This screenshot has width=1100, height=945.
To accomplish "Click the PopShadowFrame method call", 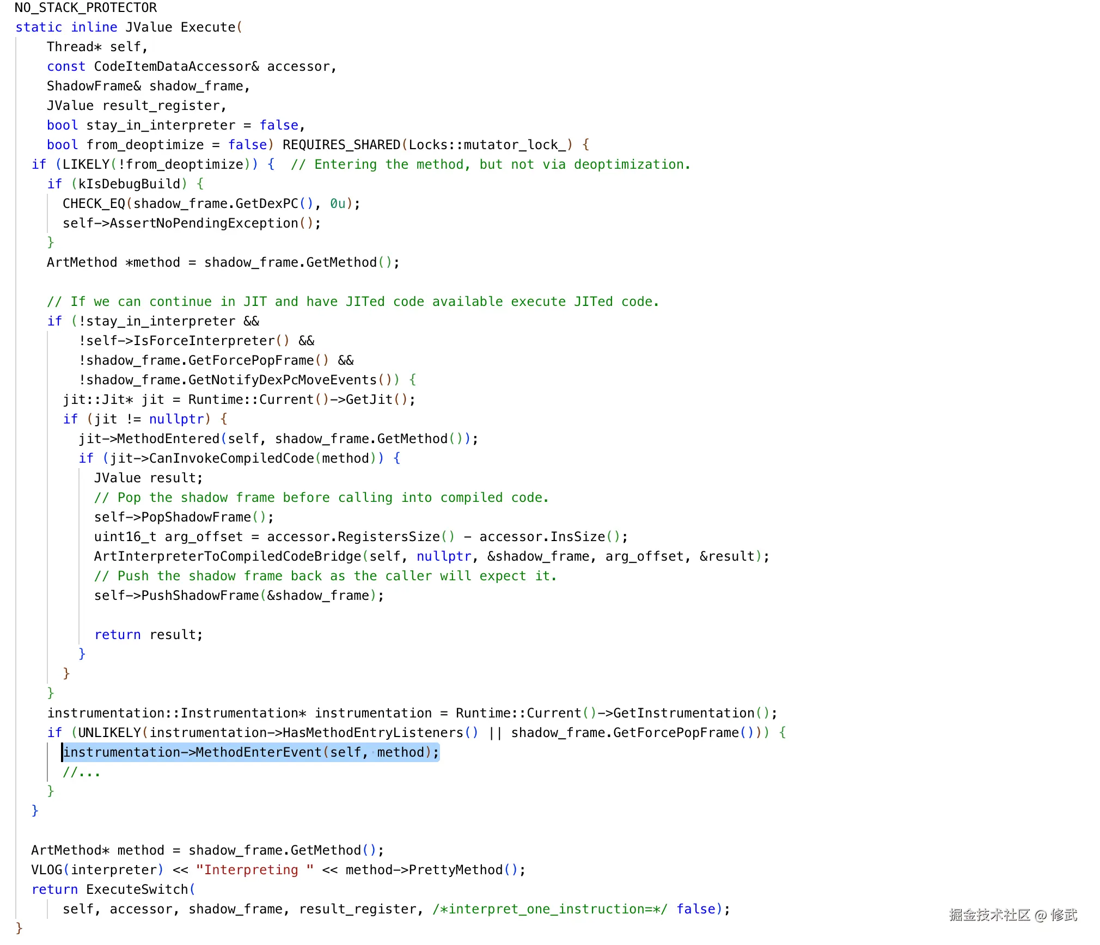I will click(195, 517).
